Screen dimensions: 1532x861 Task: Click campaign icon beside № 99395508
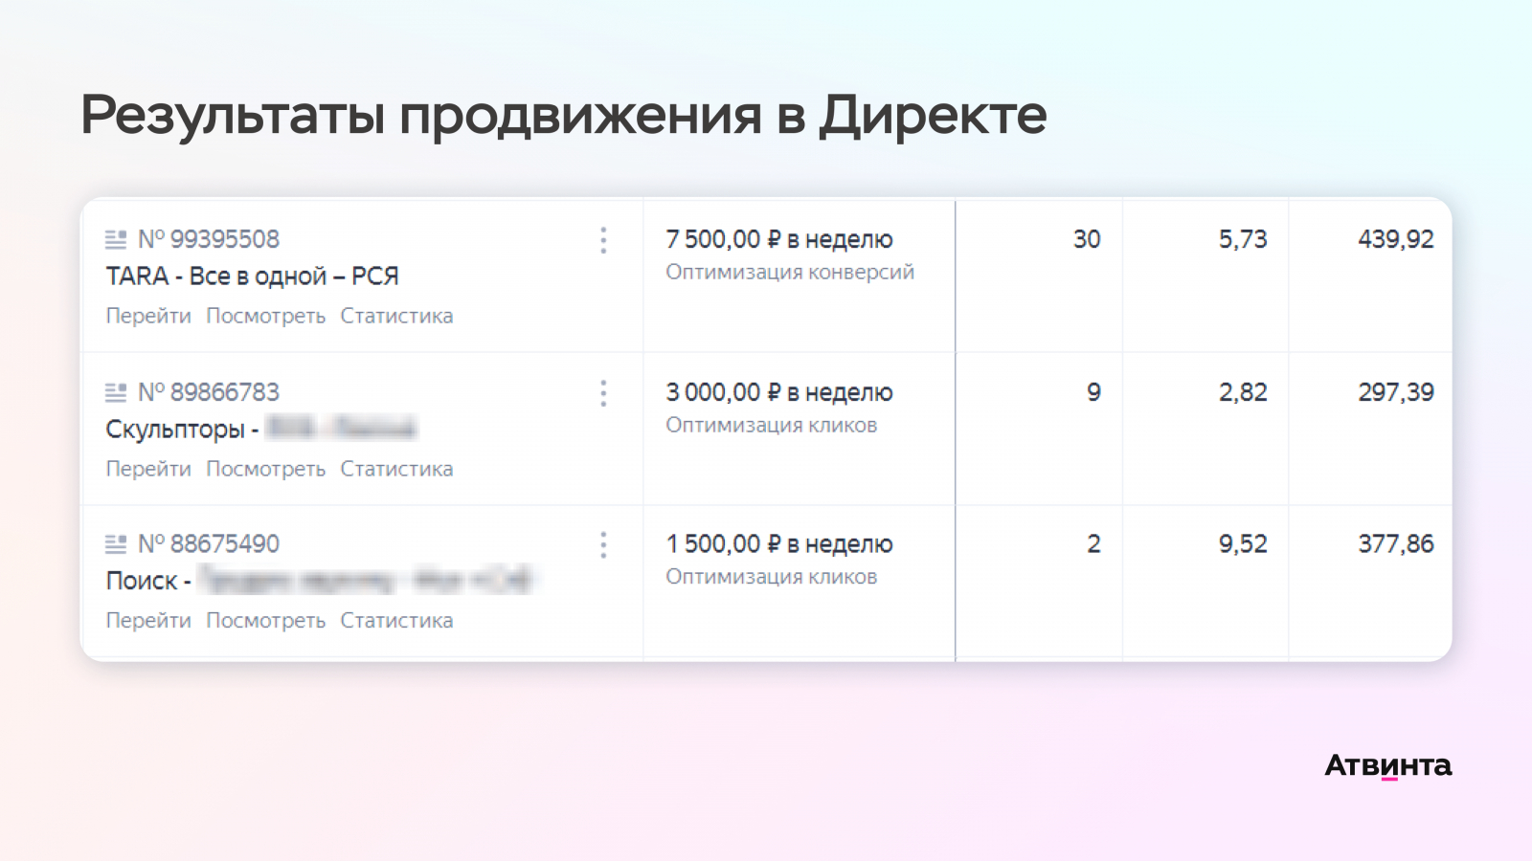point(116,239)
